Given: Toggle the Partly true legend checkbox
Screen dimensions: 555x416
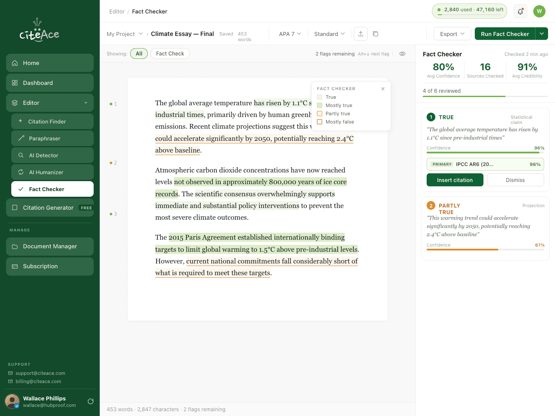Looking at the screenshot, I should 320,114.
